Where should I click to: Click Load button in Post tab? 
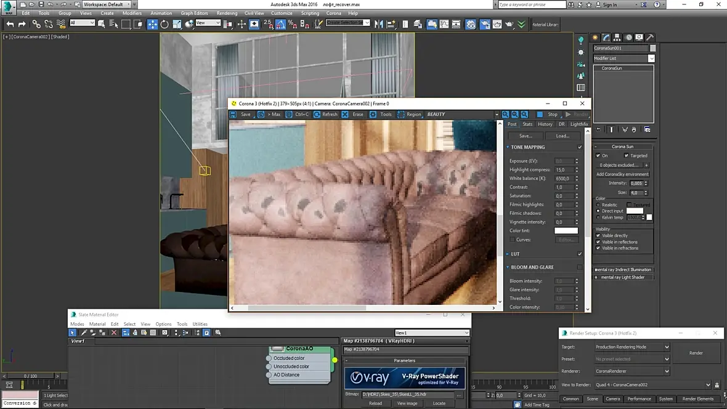tap(563, 136)
